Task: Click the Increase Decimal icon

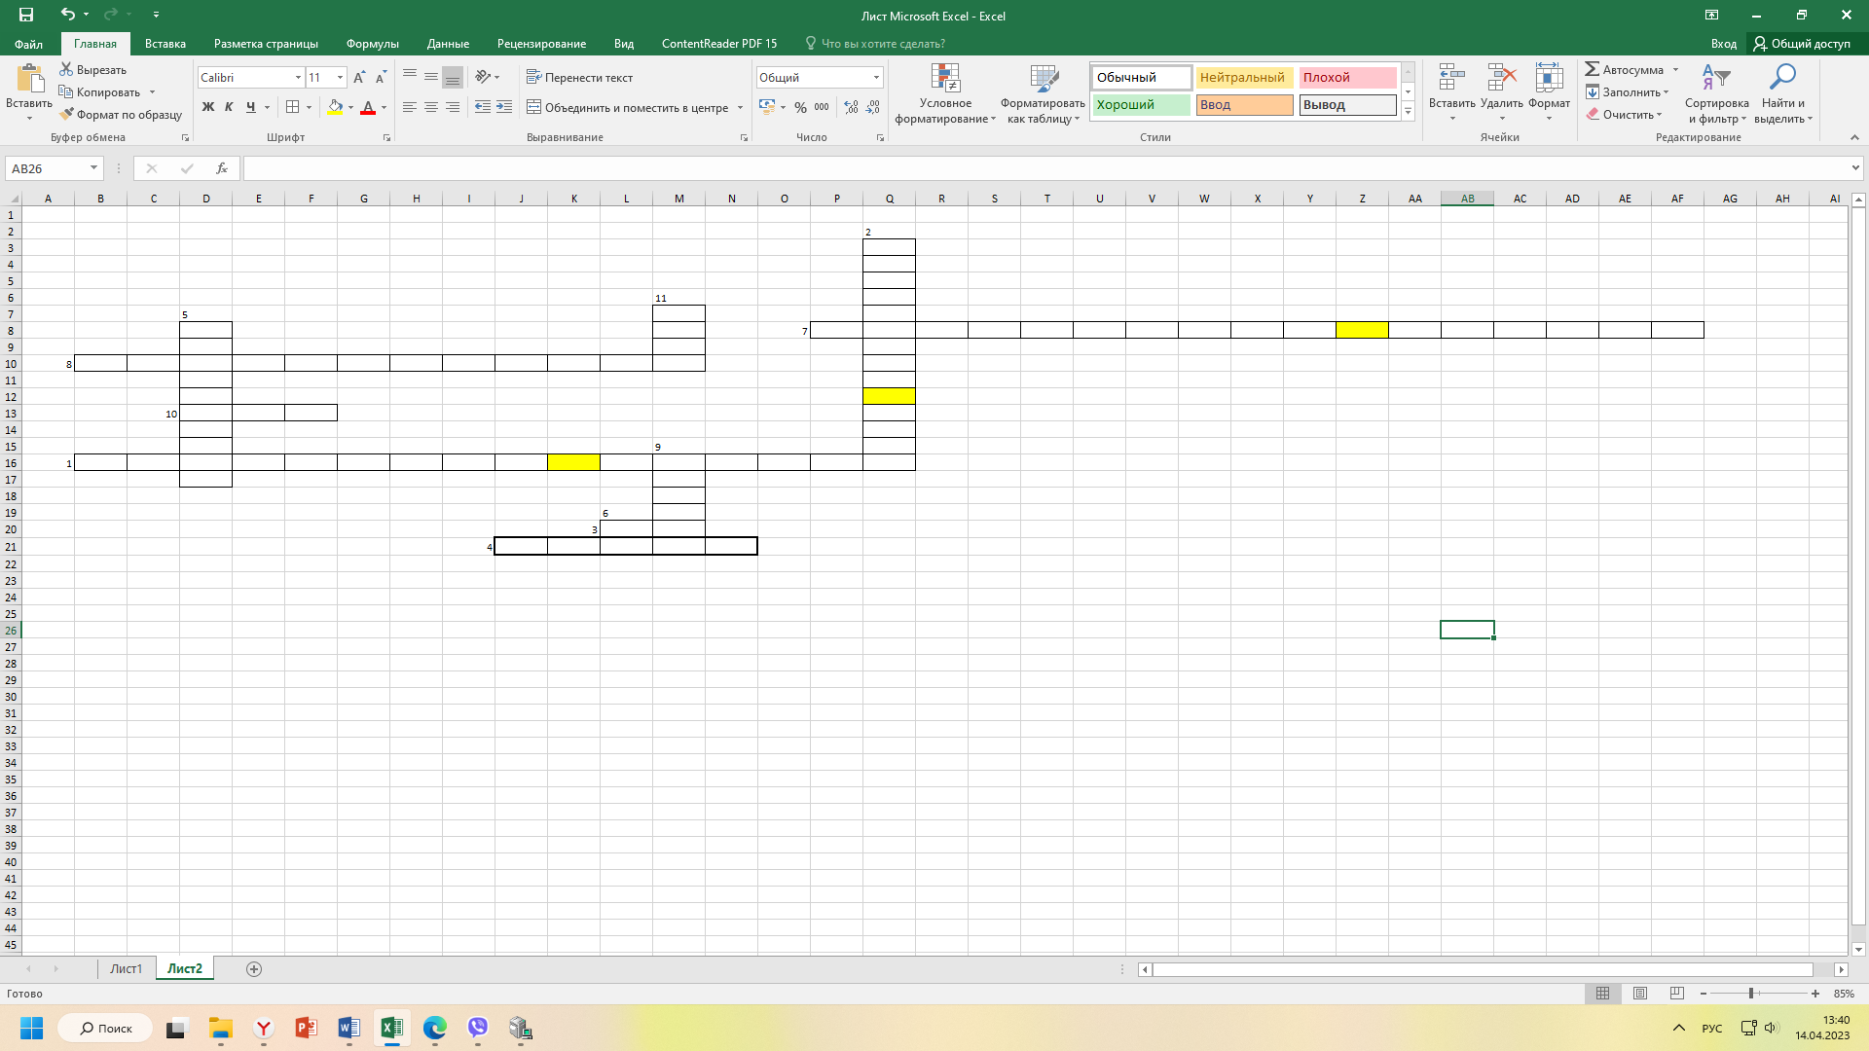Action: pos(852,107)
